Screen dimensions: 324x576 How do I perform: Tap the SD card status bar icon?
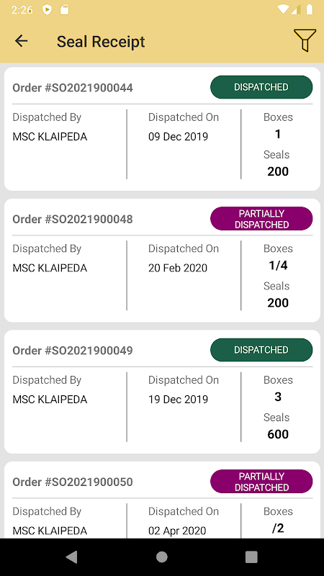point(65,9)
